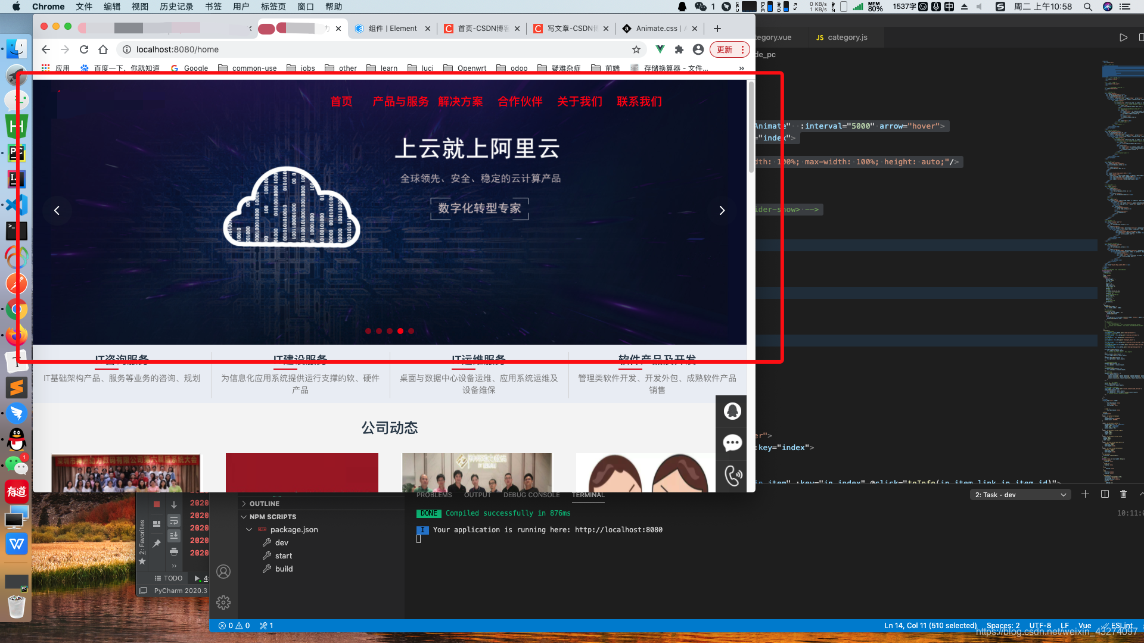The width and height of the screenshot is (1144, 643).
Task: Open Finder from the Dock
Action: [x=17, y=48]
